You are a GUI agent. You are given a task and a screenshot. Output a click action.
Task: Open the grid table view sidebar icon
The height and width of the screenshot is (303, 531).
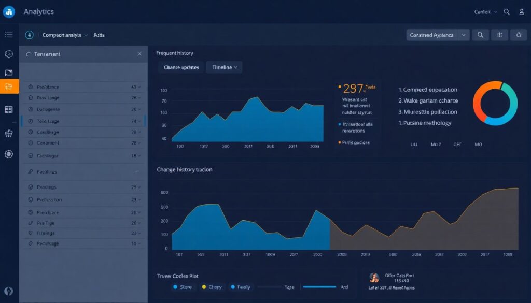[9, 110]
